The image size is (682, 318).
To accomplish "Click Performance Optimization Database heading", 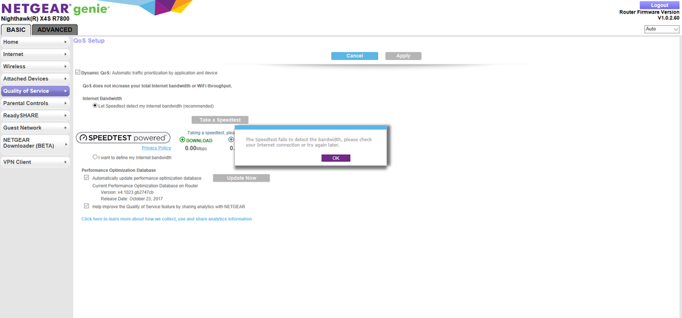I will tap(119, 170).
